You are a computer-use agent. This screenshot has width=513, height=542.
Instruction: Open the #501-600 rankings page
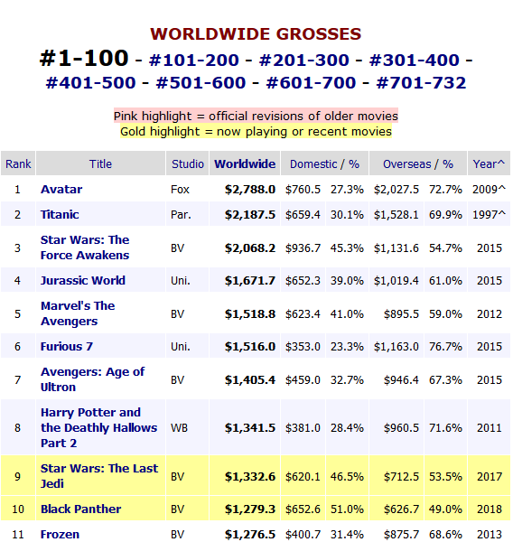pyautogui.click(x=201, y=83)
